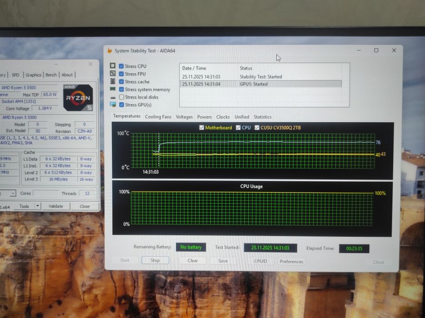Go to the Powers tab
This screenshot has height=318, width=425.
click(205, 117)
